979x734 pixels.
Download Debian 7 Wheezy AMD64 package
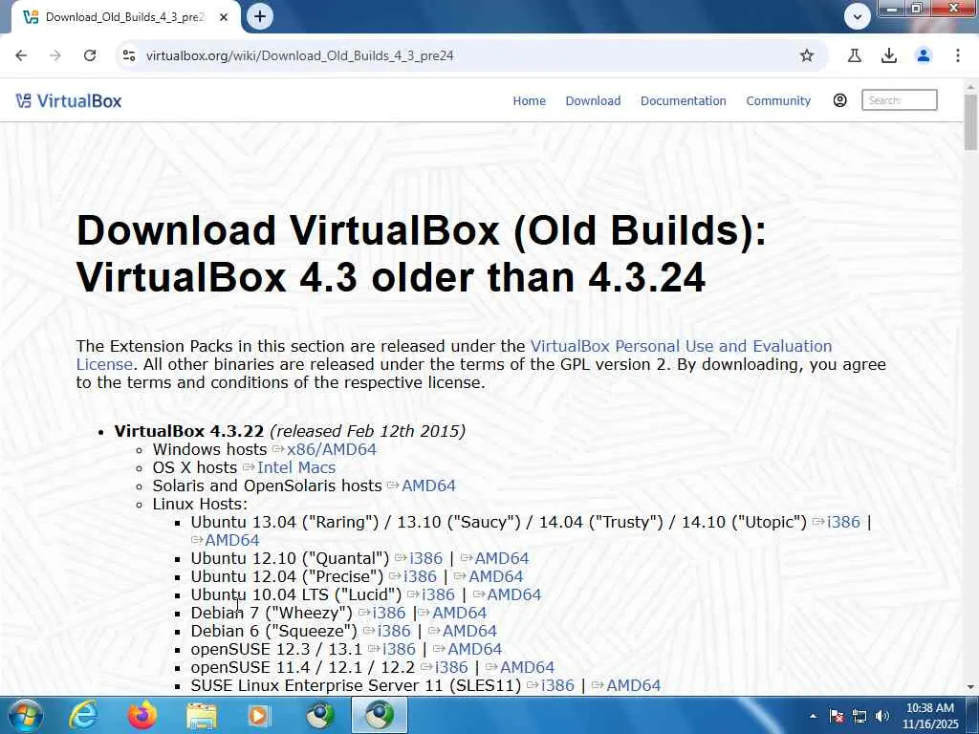[459, 613]
